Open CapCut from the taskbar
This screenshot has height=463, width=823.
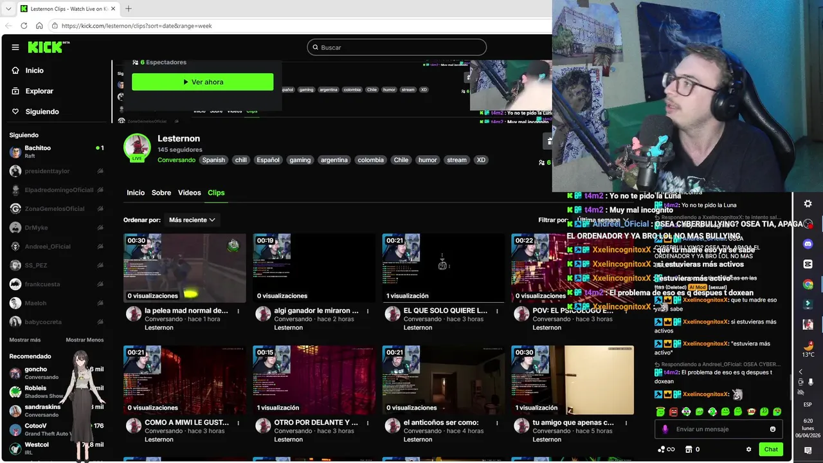pyautogui.click(x=808, y=264)
